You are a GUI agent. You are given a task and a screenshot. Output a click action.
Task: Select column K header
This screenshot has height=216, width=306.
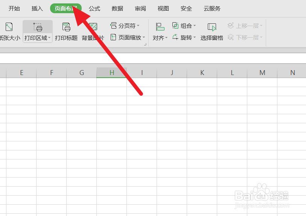pyautogui.click(x=202, y=73)
